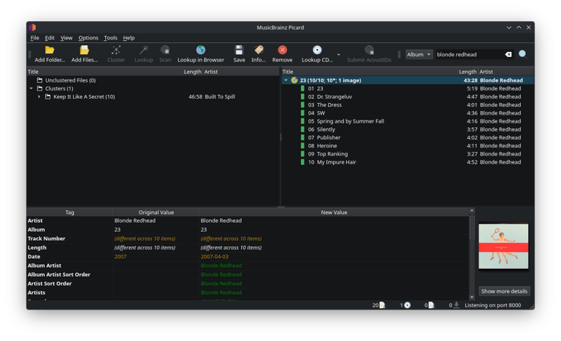This screenshot has width=561, height=341.
Task: Open the Album search type dropdown
Action: point(419,54)
